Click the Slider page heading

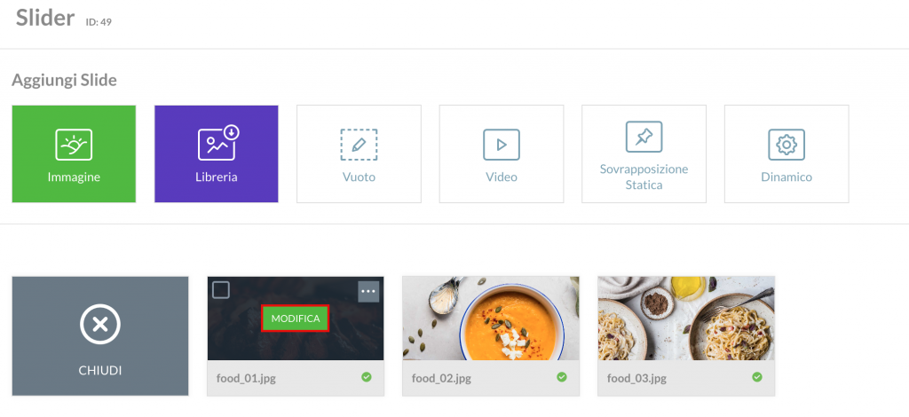tap(45, 18)
